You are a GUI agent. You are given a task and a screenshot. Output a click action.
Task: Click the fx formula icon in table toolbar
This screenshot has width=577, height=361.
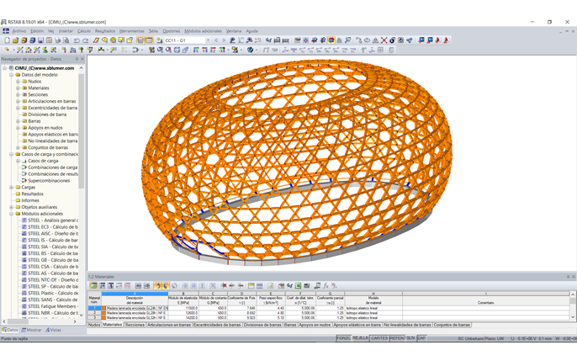coord(326,285)
